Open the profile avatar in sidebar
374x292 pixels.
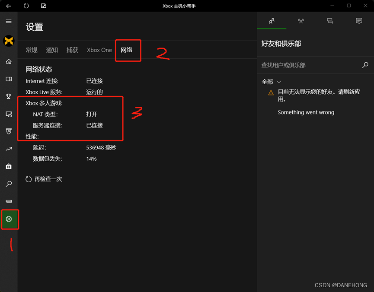(9, 41)
